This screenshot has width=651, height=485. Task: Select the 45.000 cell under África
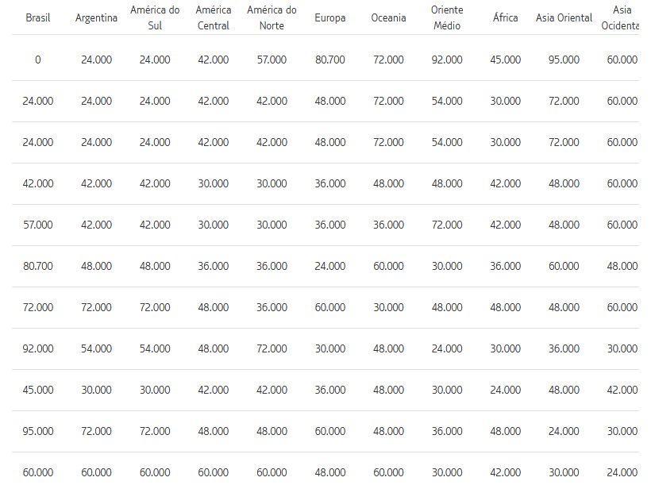click(505, 60)
